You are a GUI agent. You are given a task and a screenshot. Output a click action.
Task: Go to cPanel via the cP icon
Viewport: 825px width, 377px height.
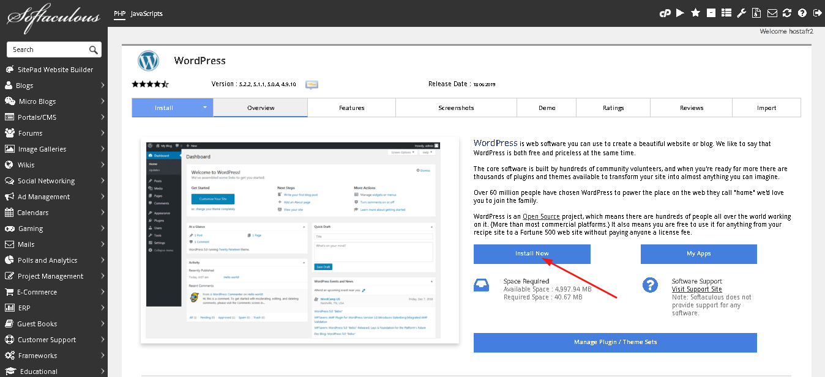(665, 13)
